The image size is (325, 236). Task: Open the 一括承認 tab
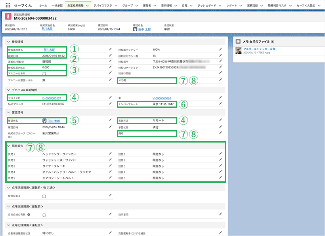57,6
